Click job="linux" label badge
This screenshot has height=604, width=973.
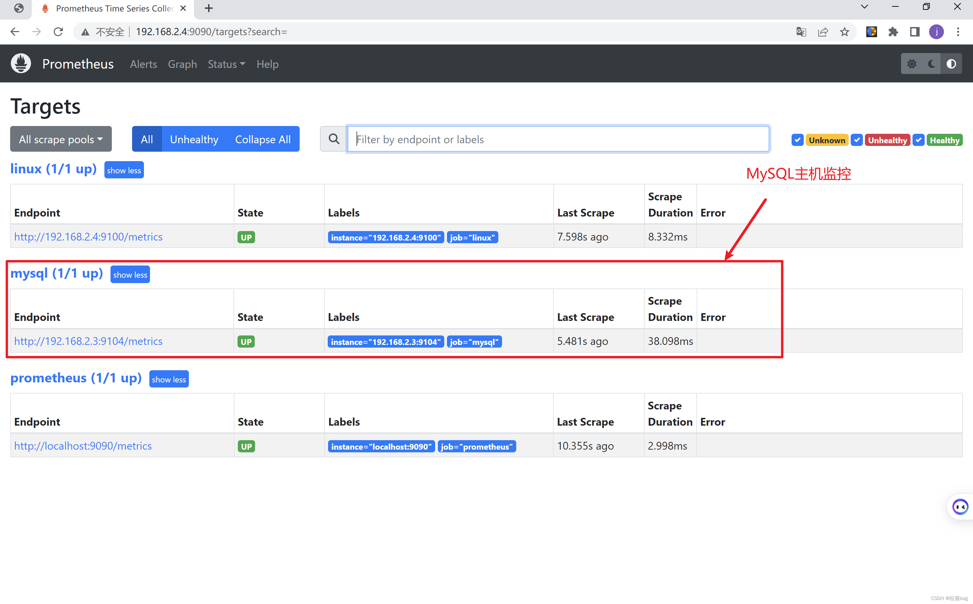point(473,237)
